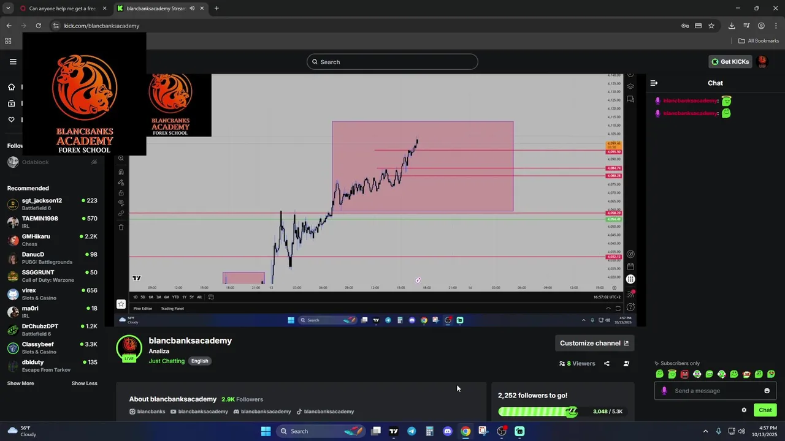Open Chrome downloads

coord(732,26)
